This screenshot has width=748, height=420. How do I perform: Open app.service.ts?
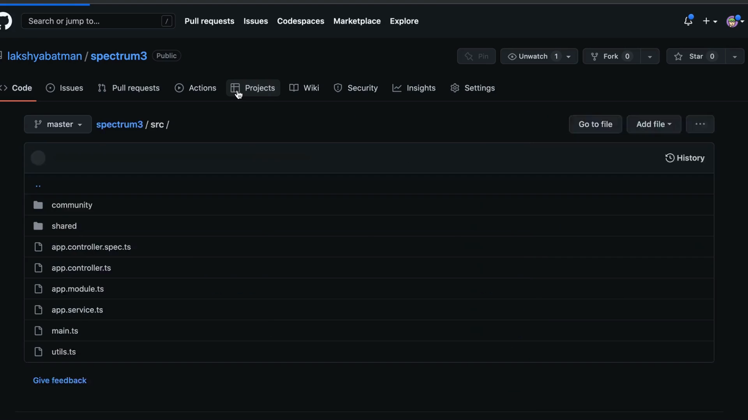pos(78,310)
